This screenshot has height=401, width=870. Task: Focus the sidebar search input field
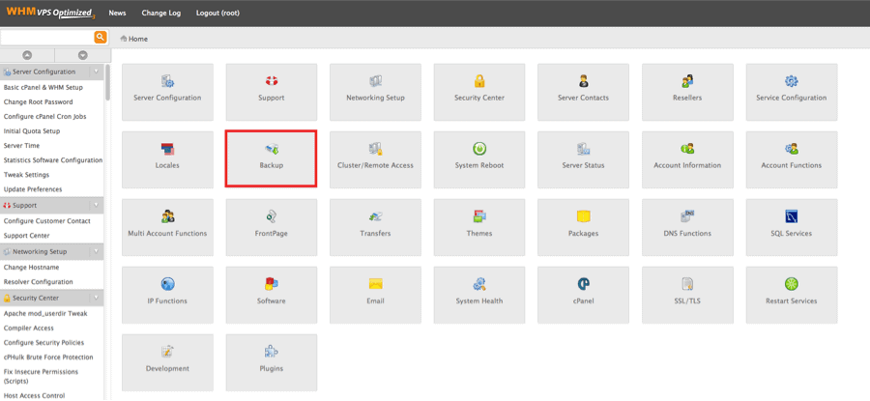tap(47, 37)
